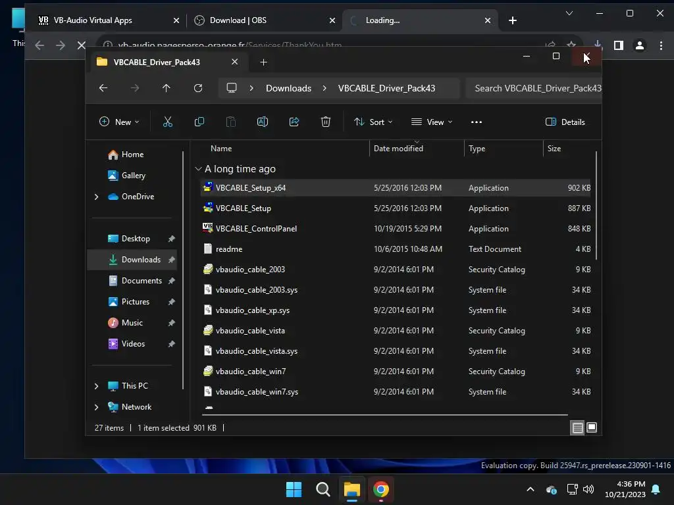Click the file list vertical scrollbar
Screen dimensions: 674x505
tap(596, 205)
